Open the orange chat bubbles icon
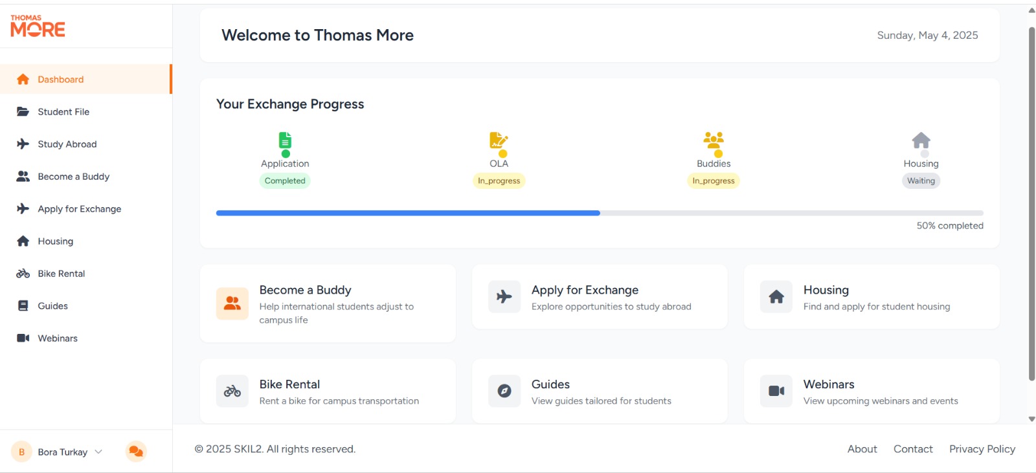 point(136,452)
